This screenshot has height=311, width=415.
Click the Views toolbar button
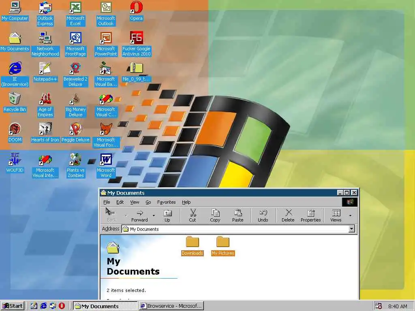point(336,215)
